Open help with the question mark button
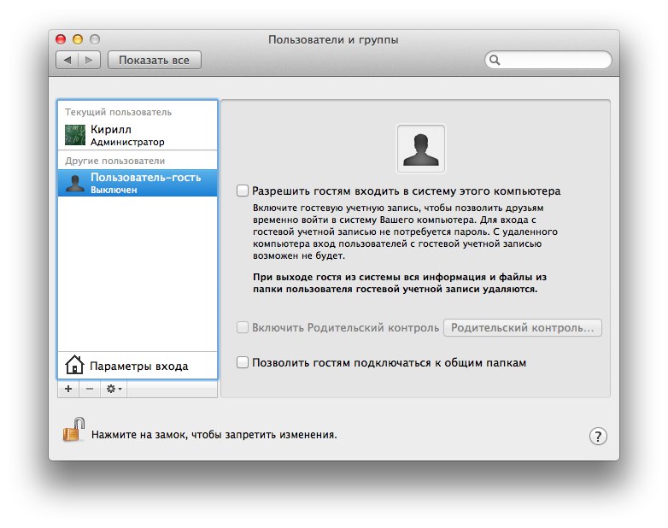The height and width of the screenshot is (528, 668). [598, 436]
